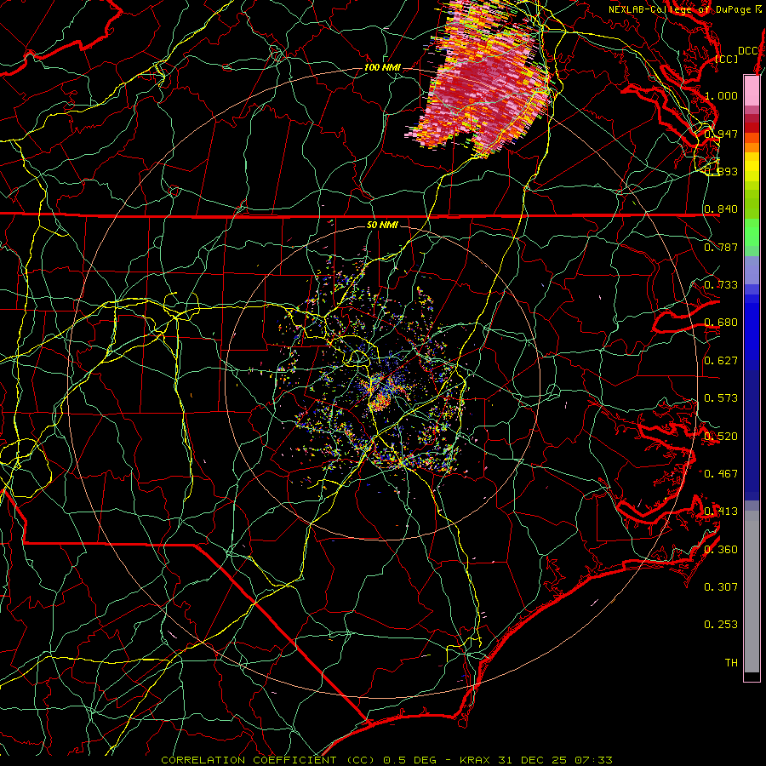Select the 0.413 legend value

(x=721, y=511)
